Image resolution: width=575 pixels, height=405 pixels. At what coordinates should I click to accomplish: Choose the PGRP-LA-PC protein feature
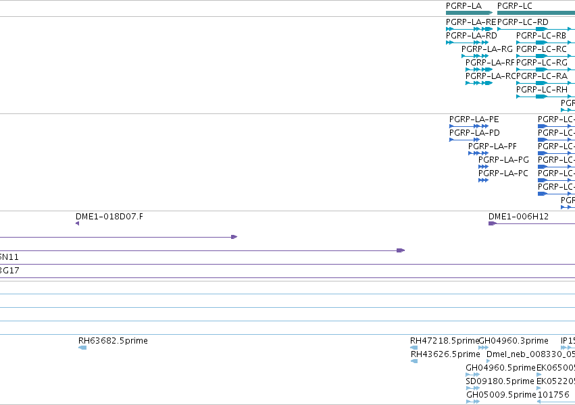pyautogui.click(x=483, y=180)
